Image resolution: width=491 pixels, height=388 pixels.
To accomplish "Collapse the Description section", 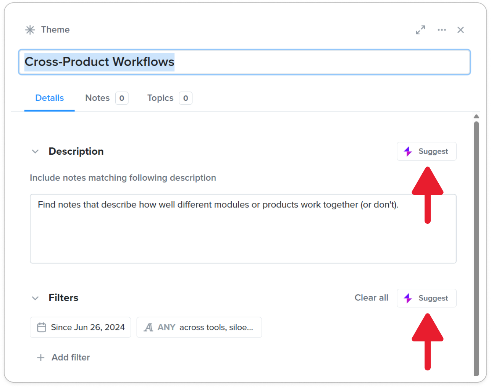I will coord(36,152).
